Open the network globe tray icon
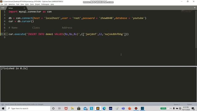Screen dimensions: 197x111 180,108
